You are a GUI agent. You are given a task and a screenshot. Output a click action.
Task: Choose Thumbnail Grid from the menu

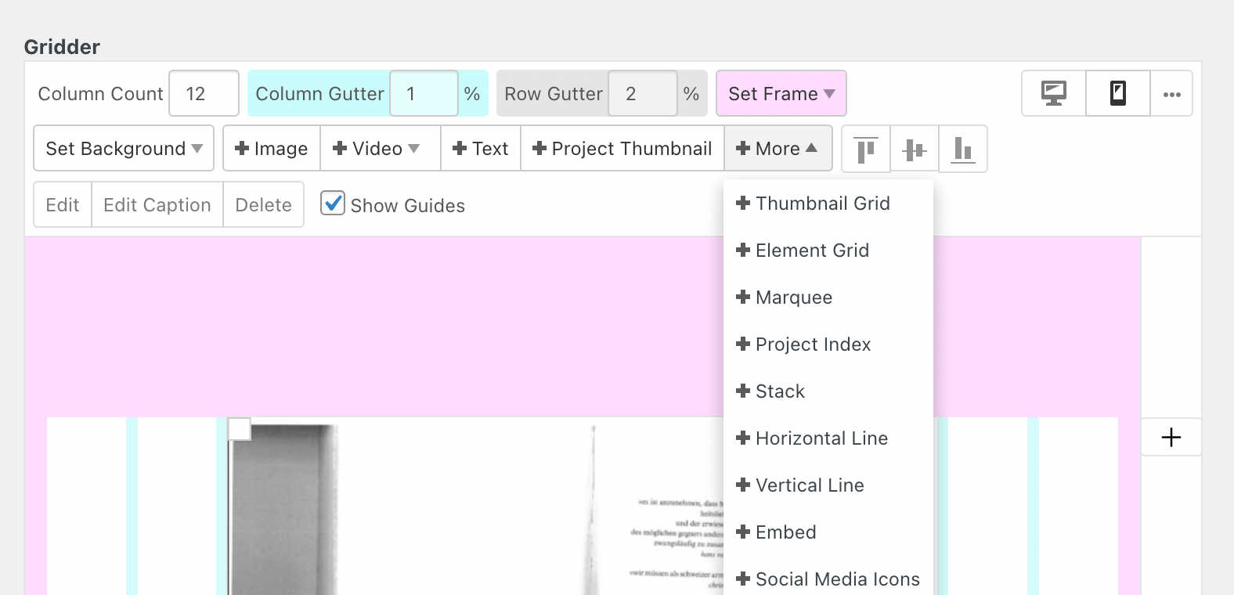tap(822, 204)
